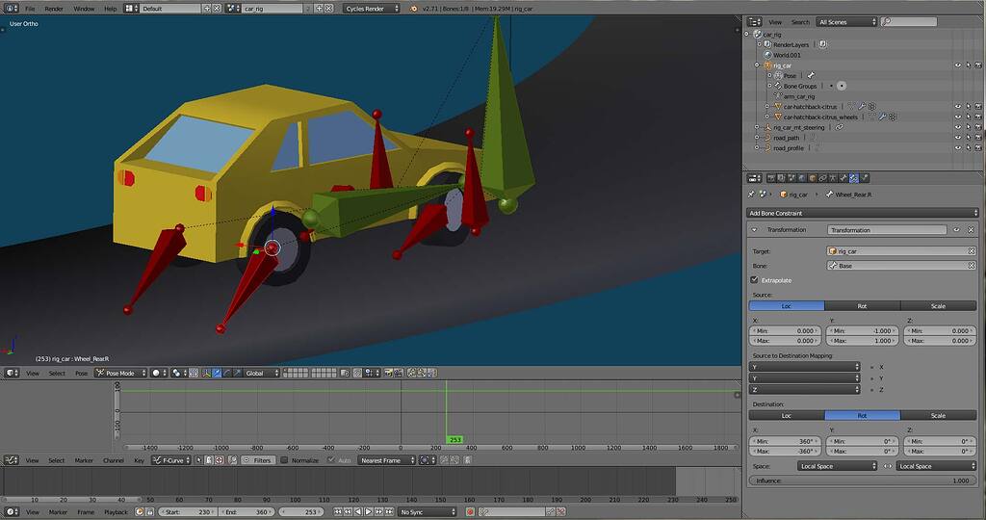Hide road_profile using its eye icon
This screenshot has width=986, height=520.
(958, 147)
